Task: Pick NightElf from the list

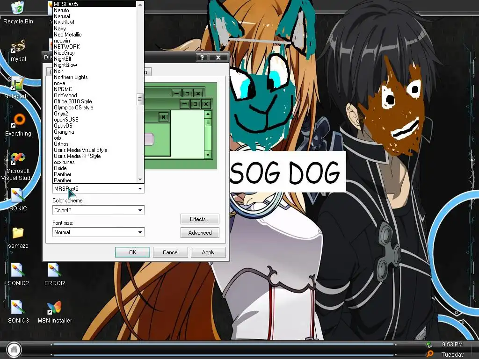Action: tap(94, 58)
